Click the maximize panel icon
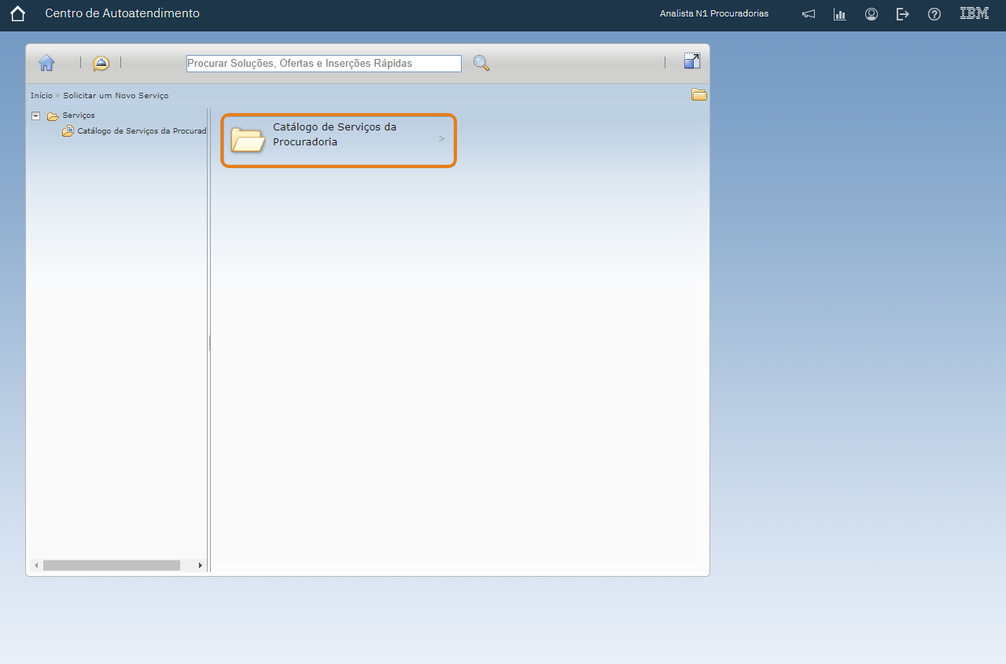This screenshot has height=664, width=1006. click(x=691, y=61)
